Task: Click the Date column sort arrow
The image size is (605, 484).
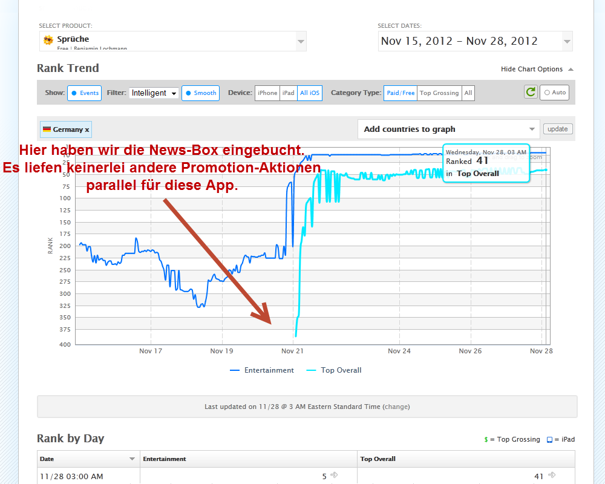Action: click(x=132, y=459)
